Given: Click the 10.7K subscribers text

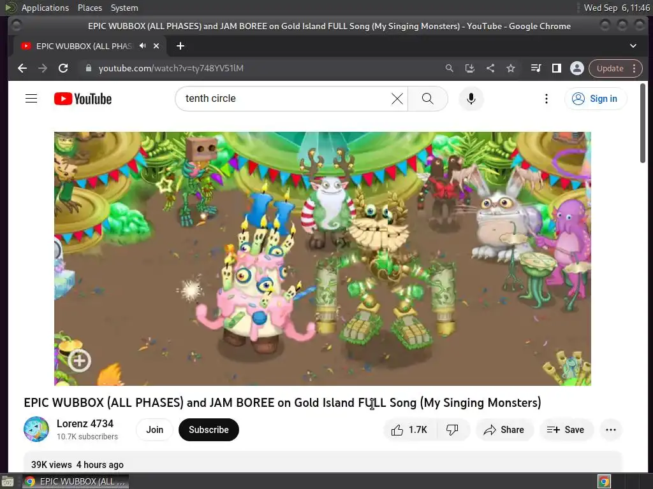Looking at the screenshot, I should pos(87,437).
